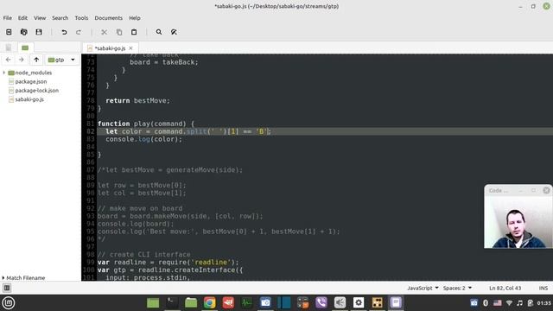
Task: Select package-lock.json in file browser
Action: click(x=36, y=90)
